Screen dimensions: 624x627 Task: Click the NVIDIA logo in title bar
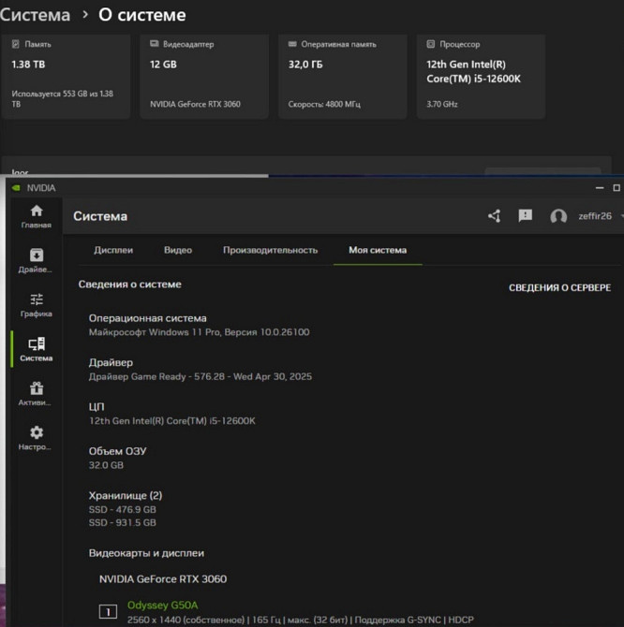[16, 188]
